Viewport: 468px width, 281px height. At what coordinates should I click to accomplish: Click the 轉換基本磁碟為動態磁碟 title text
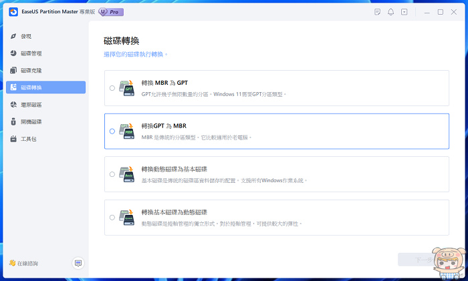(174, 212)
